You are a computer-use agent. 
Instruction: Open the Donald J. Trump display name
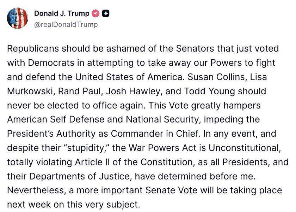62,14
